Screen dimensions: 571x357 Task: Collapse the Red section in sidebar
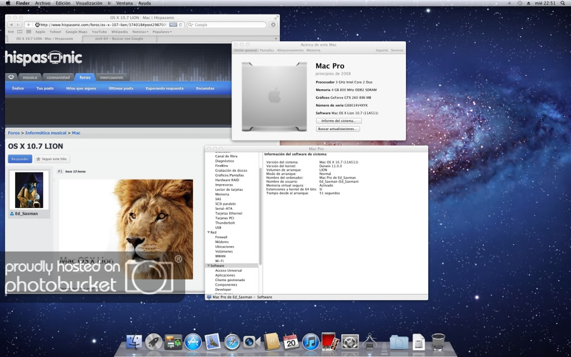pyautogui.click(x=208, y=232)
